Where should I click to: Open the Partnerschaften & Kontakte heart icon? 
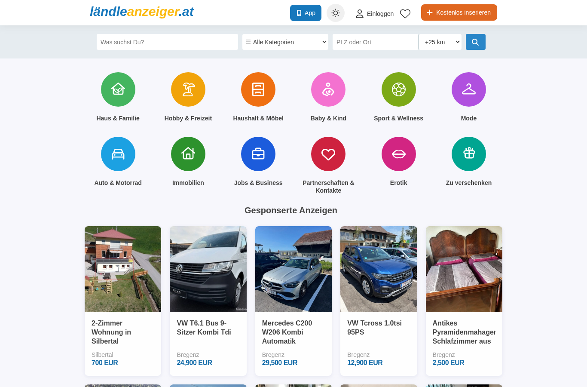click(328, 154)
